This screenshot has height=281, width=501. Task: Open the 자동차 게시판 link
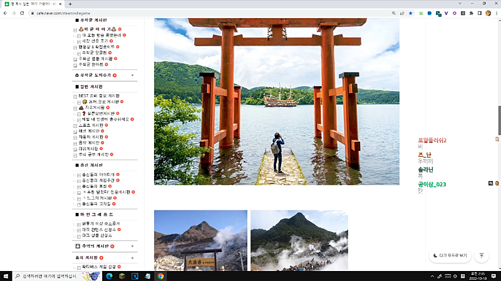pos(94,137)
